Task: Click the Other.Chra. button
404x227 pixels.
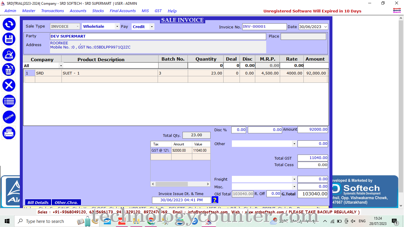Action: (66, 202)
